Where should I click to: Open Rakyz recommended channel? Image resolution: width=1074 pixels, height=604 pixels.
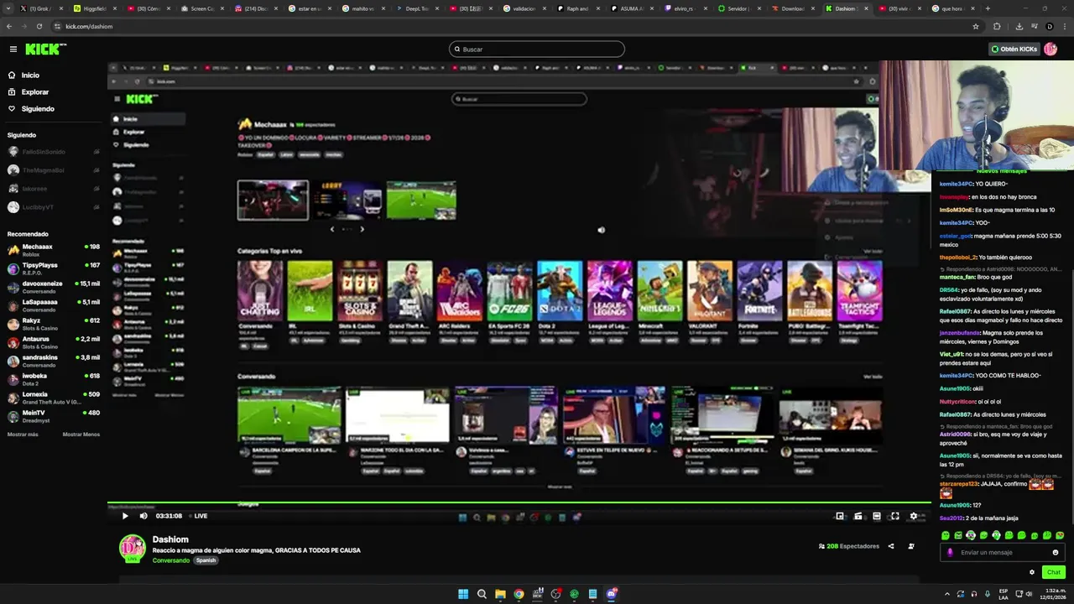click(x=54, y=324)
